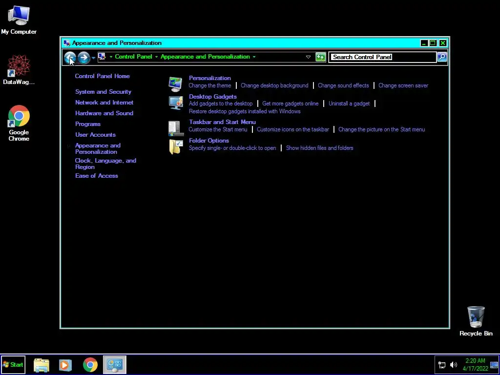Click the Control Panel icon in address bar

click(102, 57)
